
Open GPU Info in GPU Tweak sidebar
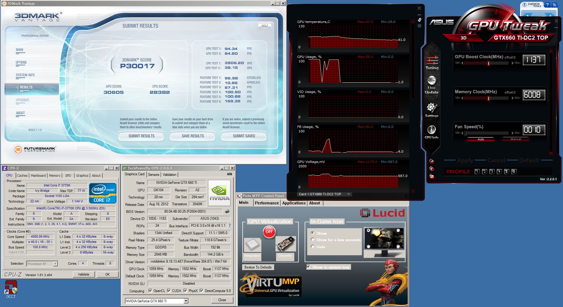431,132
